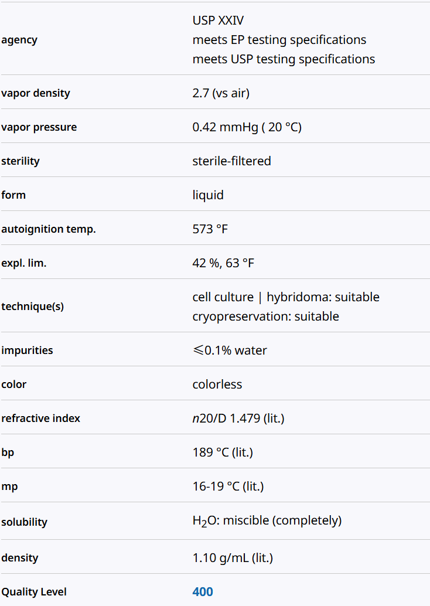This screenshot has height=606, width=430.
Task: Click the 'sterile-filtered' sterility value
Action: coord(231,161)
